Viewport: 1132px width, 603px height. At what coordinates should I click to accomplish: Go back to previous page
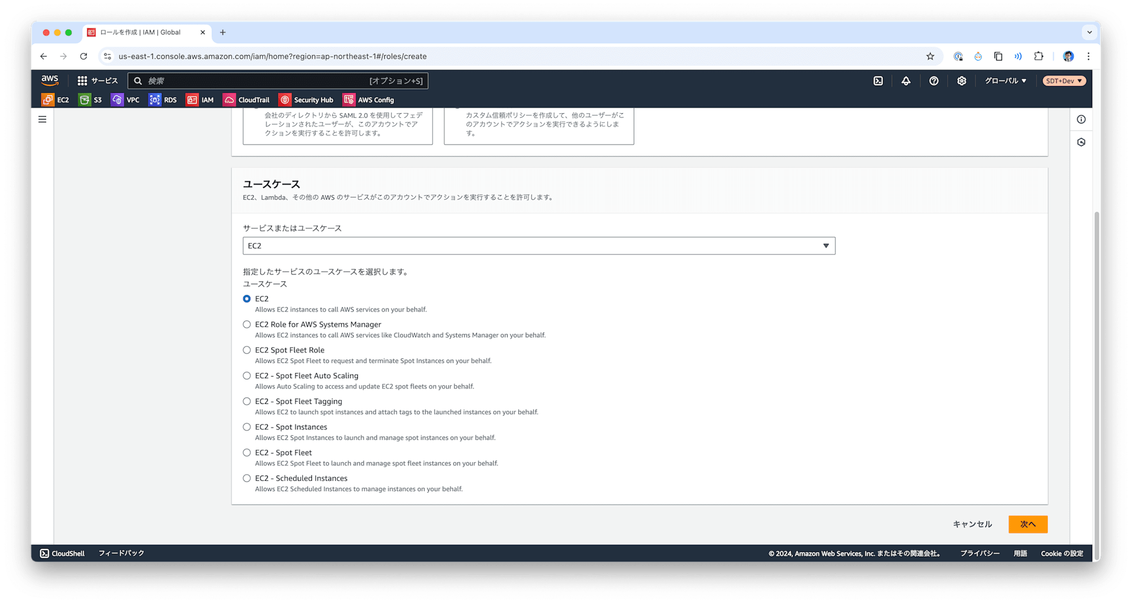[44, 56]
